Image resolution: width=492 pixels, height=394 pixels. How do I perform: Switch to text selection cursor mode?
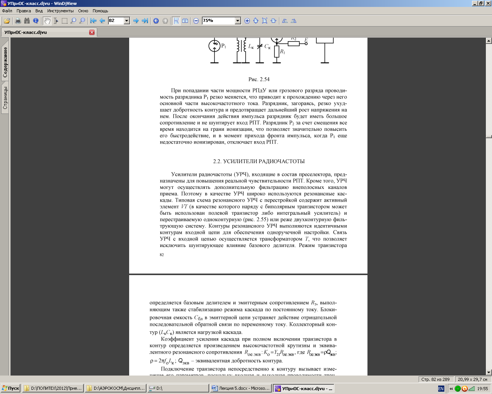pyautogui.click(x=56, y=21)
